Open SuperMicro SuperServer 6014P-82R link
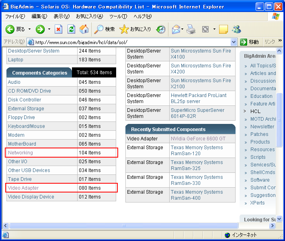The width and height of the screenshot is (285, 241). point(198,113)
